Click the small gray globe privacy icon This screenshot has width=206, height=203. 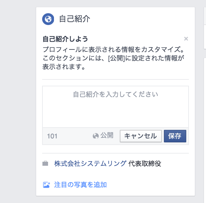[96, 136]
